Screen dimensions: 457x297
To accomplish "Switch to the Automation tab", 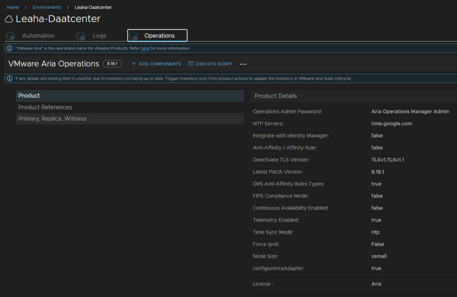I will click(38, 36).
